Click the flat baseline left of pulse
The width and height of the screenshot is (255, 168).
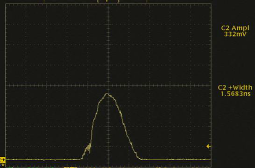click(x=43, y=160)
